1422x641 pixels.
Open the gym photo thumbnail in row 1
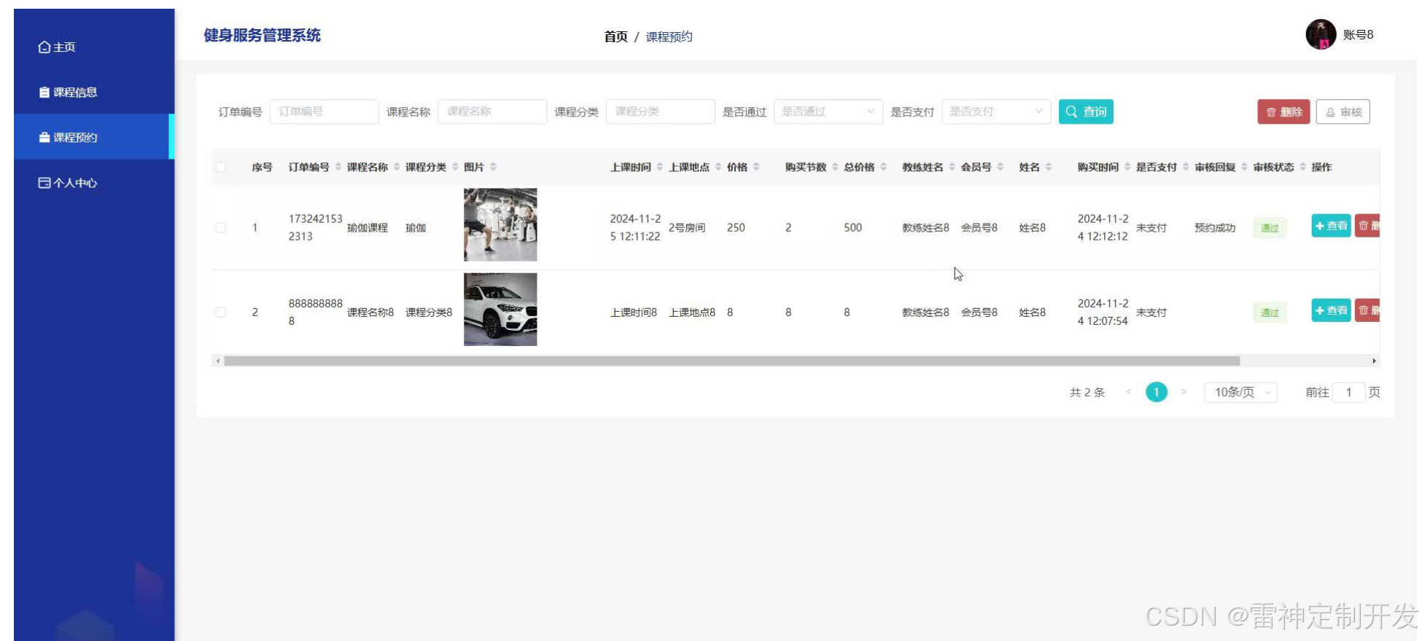(500, 225)
